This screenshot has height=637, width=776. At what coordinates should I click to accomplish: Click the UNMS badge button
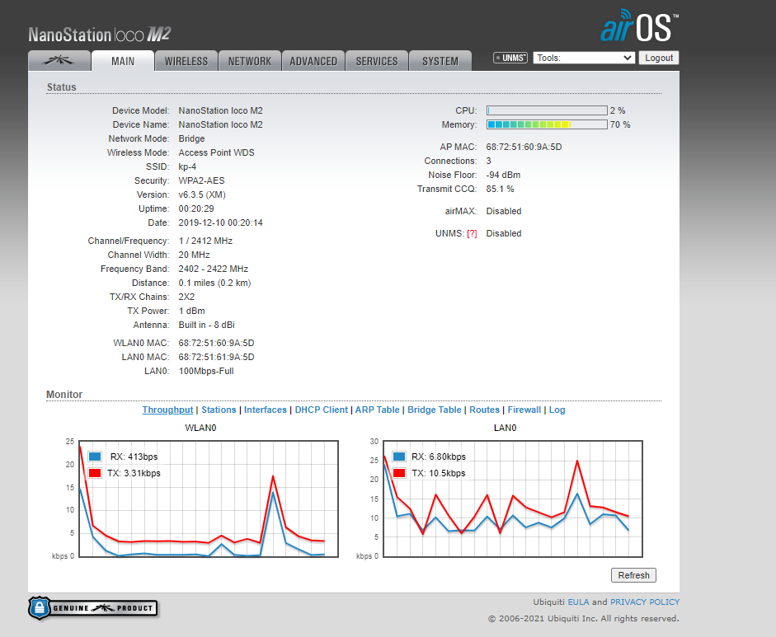pos(510,58)
